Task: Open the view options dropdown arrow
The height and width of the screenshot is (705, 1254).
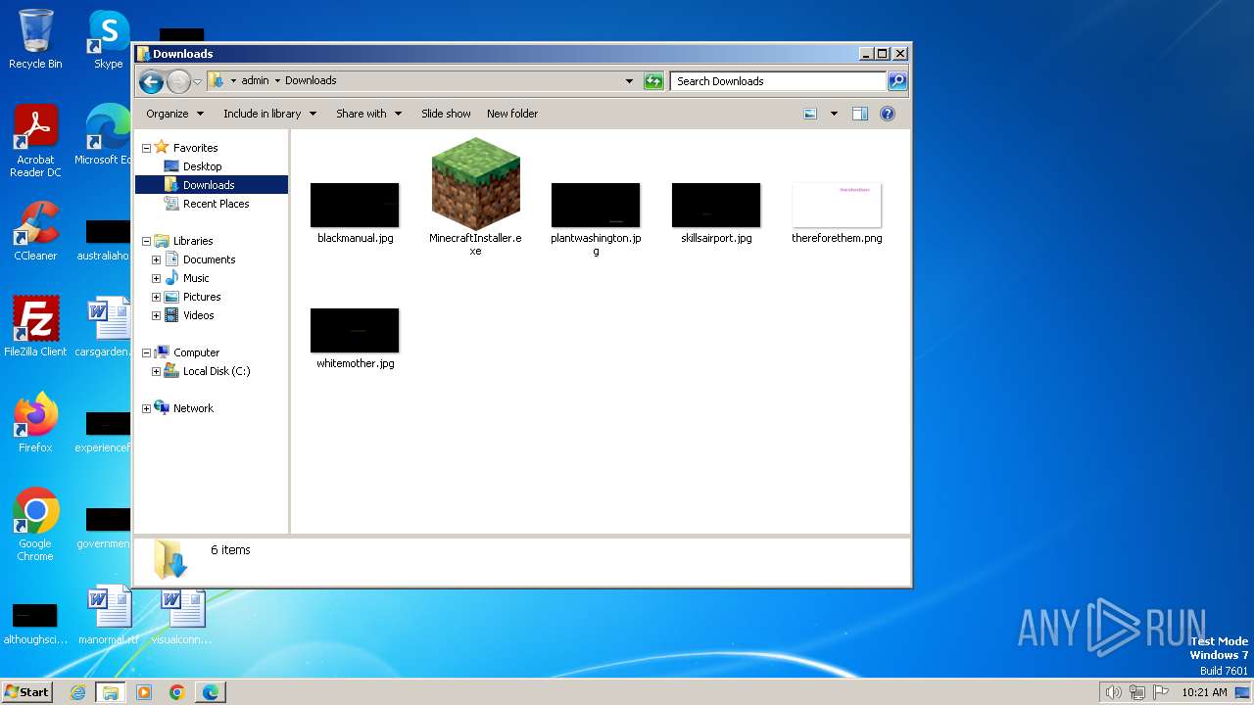Action: (834, 114)
